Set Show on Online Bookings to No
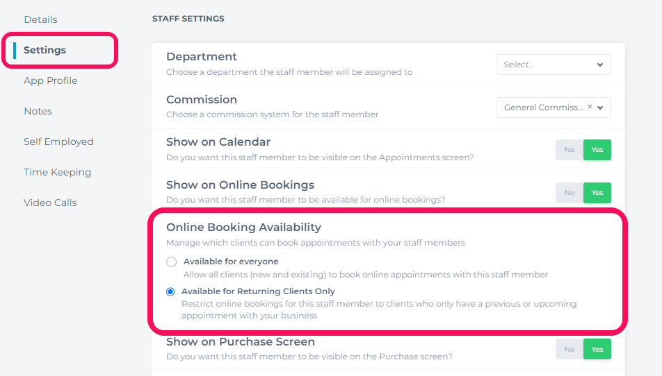 point(570,192)
